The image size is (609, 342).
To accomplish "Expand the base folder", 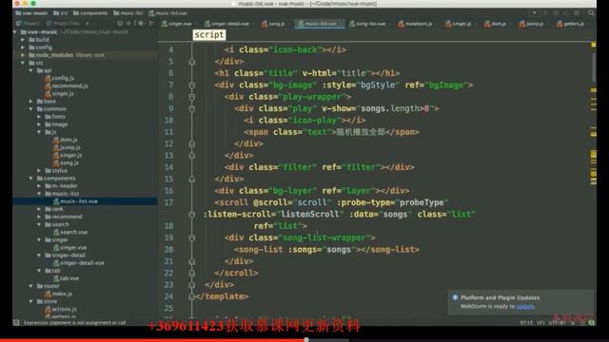I will pyautogui.click(x=31, y=102).
